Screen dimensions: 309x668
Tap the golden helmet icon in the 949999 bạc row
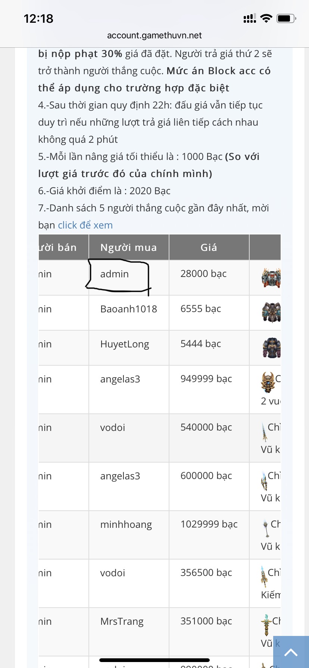point(268,382)
